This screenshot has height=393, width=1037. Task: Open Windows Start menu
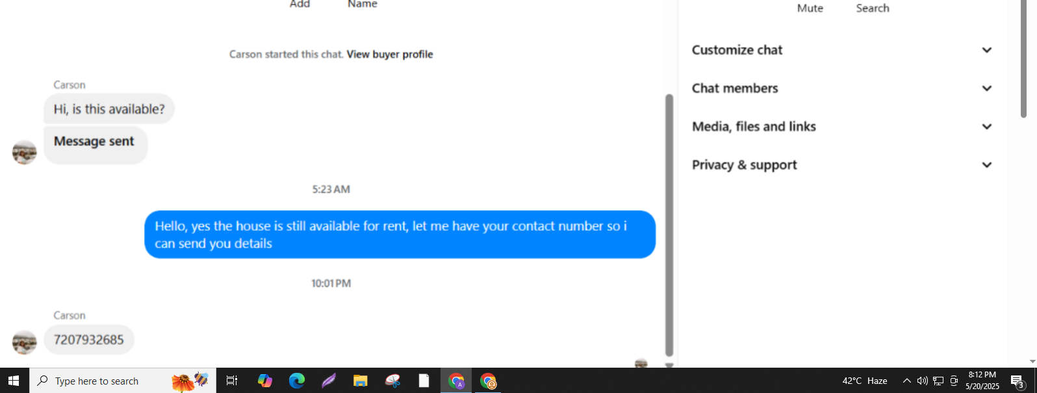[x=14, y=381]
